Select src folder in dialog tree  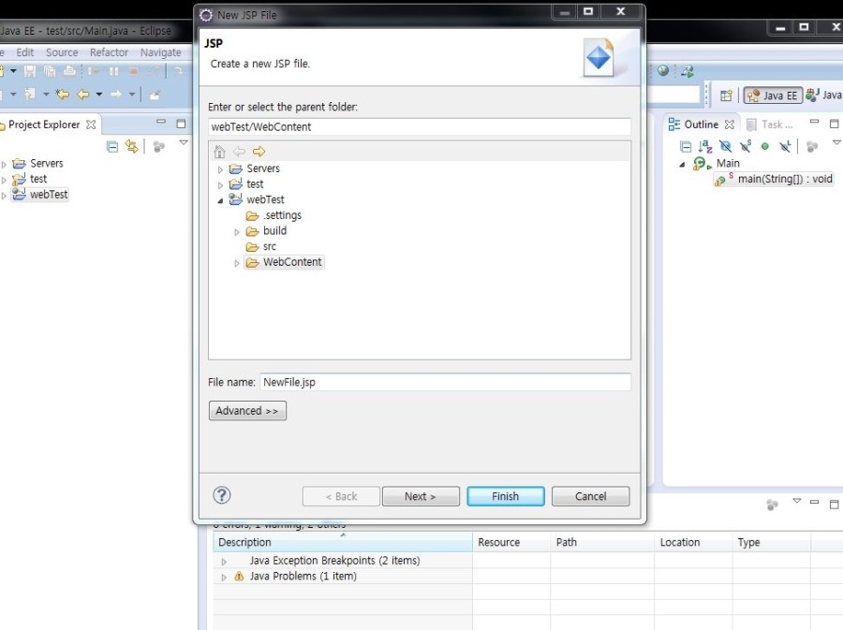pos(270,246)
